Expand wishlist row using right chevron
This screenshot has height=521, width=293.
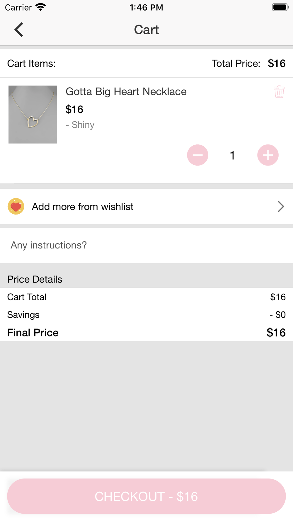281,207
